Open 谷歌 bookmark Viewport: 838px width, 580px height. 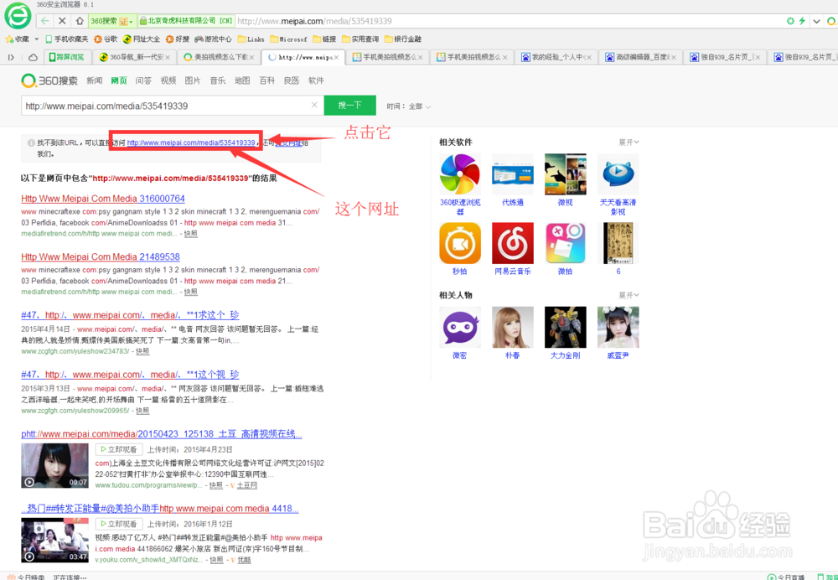tap(106, 39)
